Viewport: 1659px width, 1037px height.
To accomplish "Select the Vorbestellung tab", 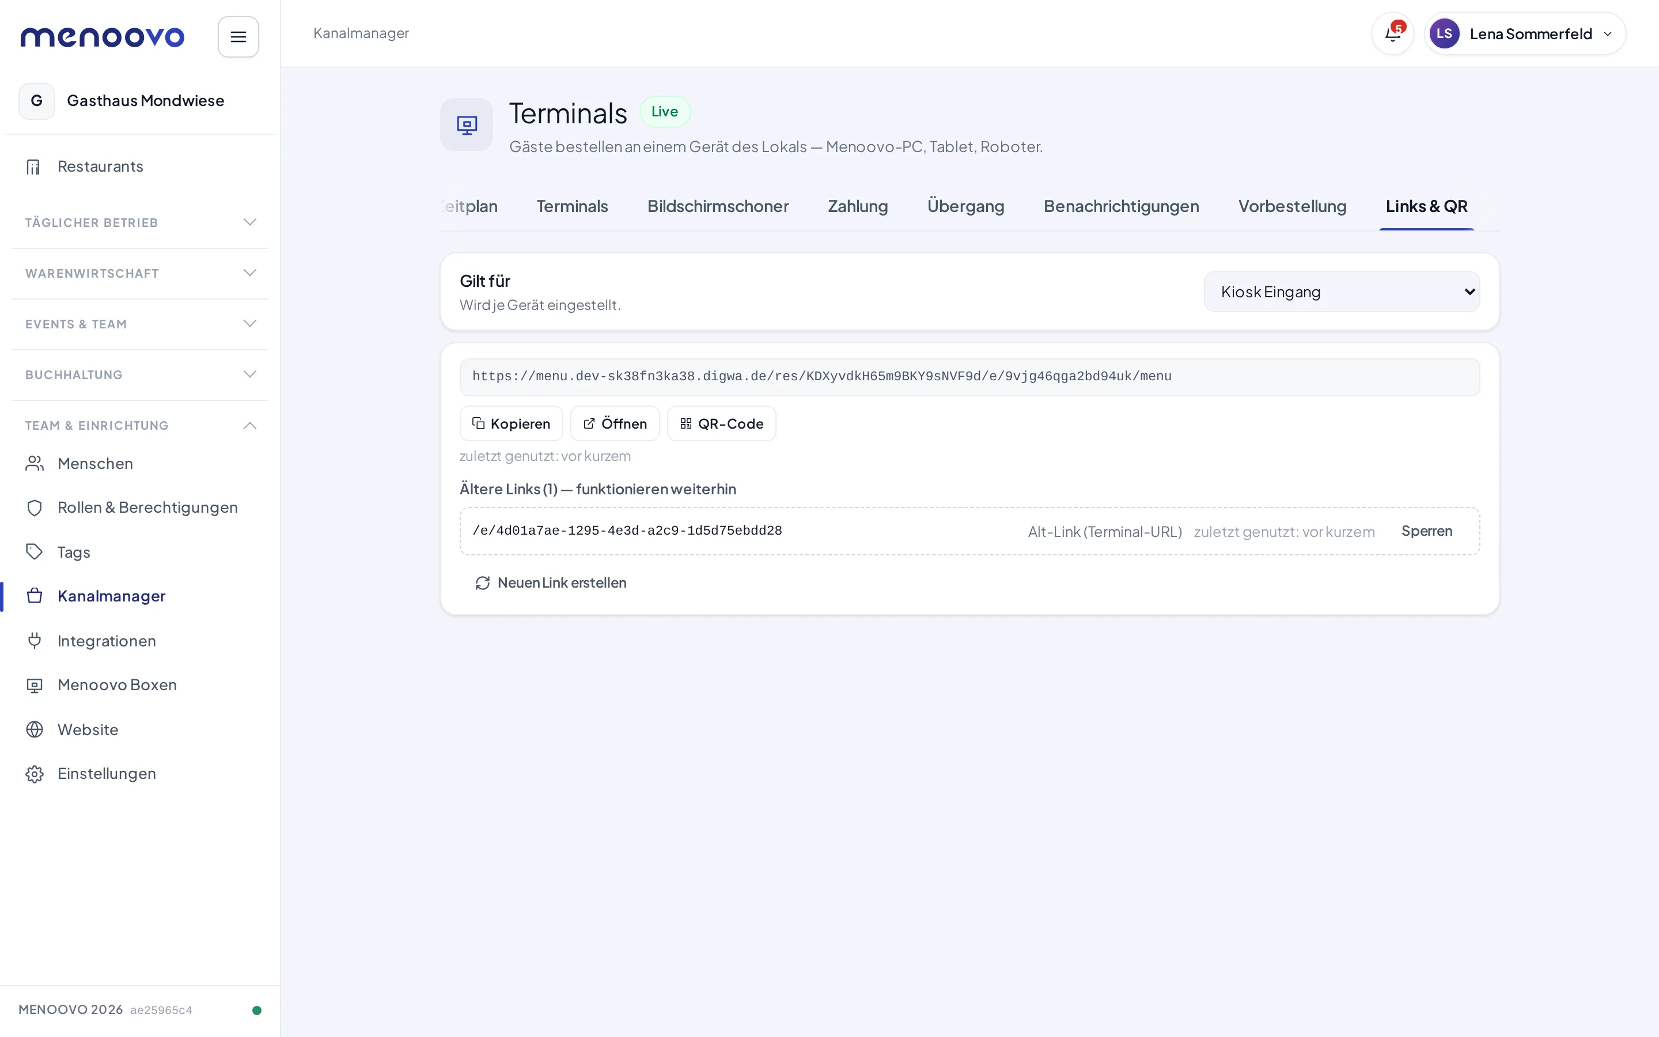I will click(1292, 206).
